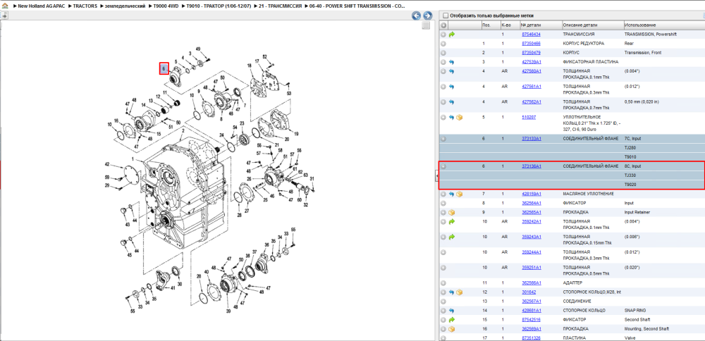The image size is (705, 341).
Task: Click the add icon in the 87350479 КОРПУС row
Action: [x=443, y=53]
